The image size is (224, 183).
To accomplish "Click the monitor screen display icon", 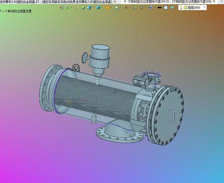I will click(151, 8).
